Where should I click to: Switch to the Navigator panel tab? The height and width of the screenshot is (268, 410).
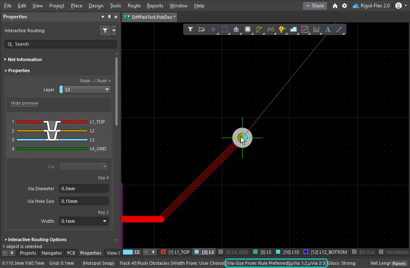pyautogui.click(x=52, y=253)
